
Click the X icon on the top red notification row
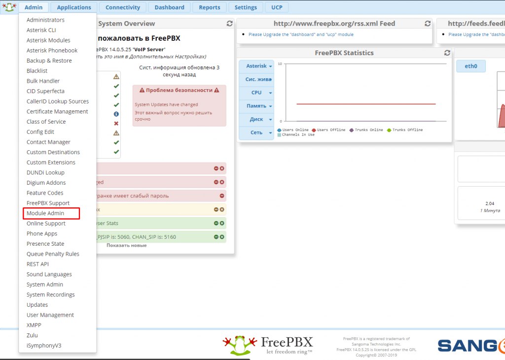(222, 168)
